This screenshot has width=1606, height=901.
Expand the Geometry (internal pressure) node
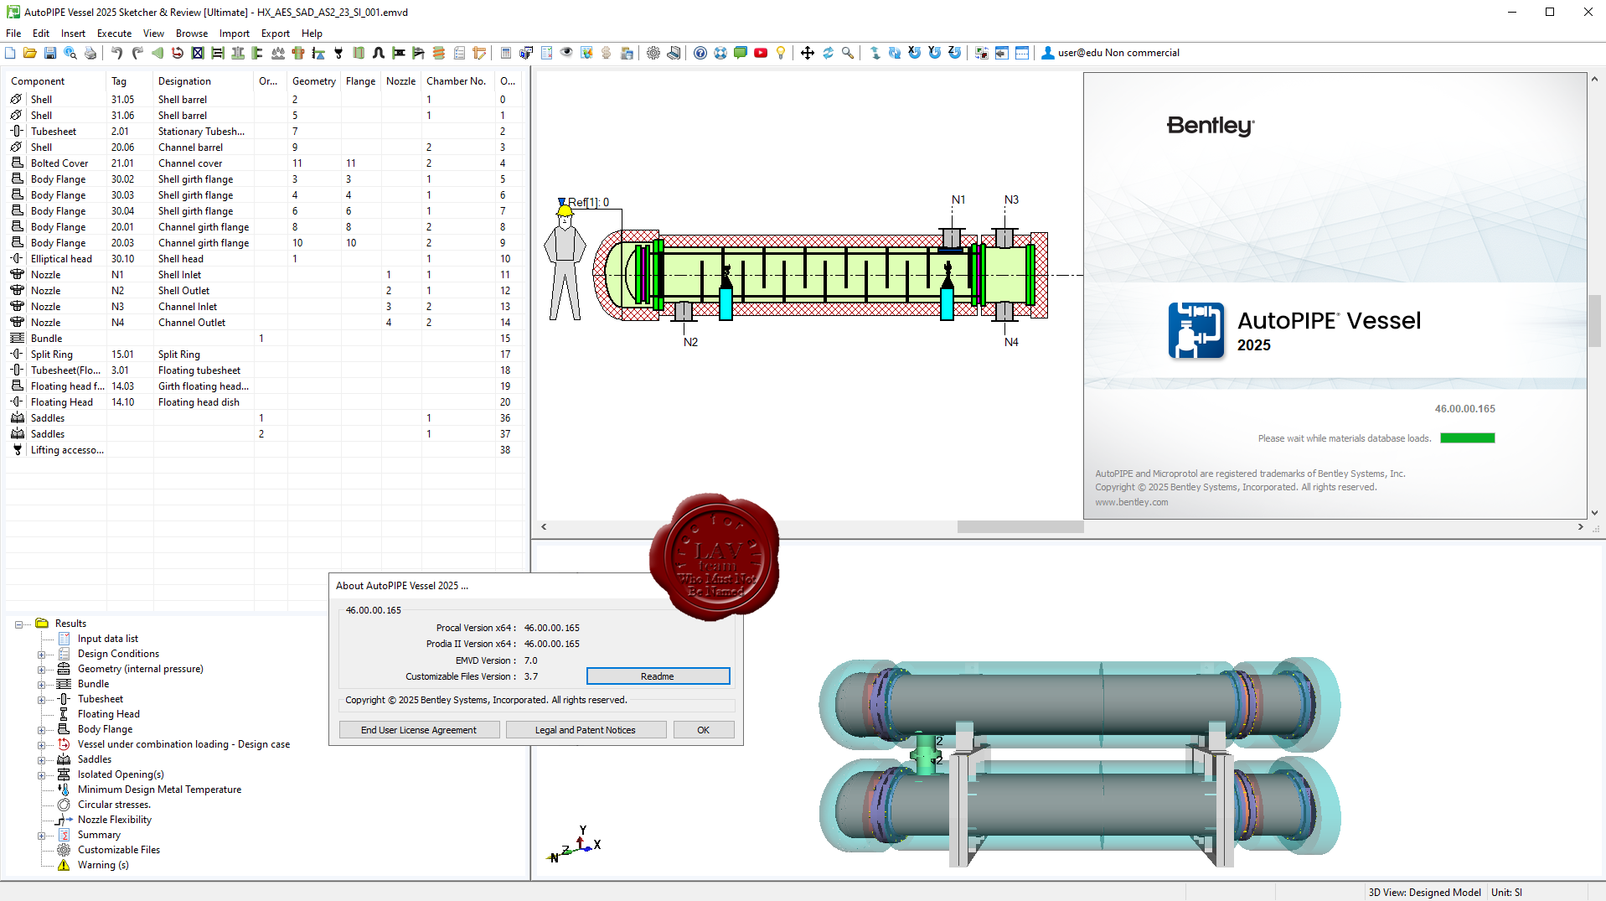(41, 670)
